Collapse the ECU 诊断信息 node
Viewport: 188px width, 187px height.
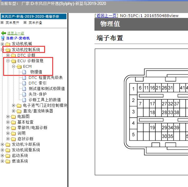pos(8,61)
